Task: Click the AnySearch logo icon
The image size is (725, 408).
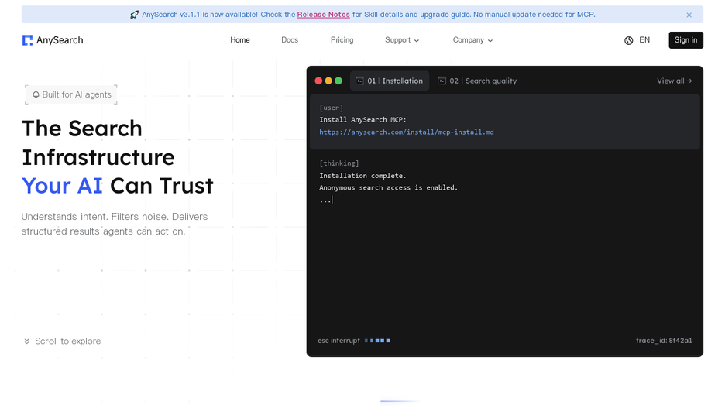Action: pos(27,40)
